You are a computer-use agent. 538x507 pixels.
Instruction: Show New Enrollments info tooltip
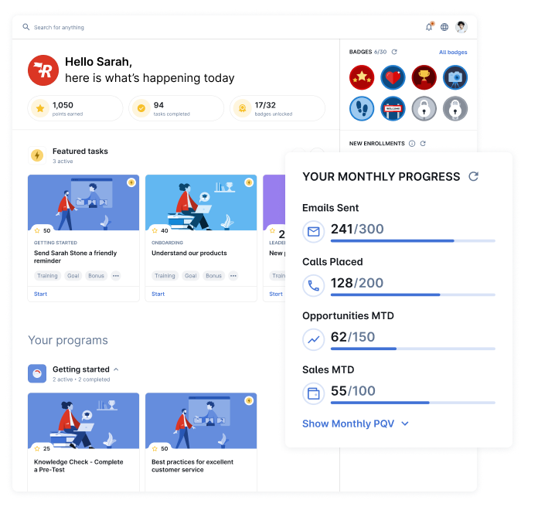412,144
